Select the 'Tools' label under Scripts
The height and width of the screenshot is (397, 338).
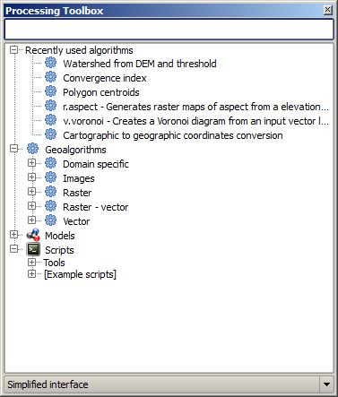point(54,263)
